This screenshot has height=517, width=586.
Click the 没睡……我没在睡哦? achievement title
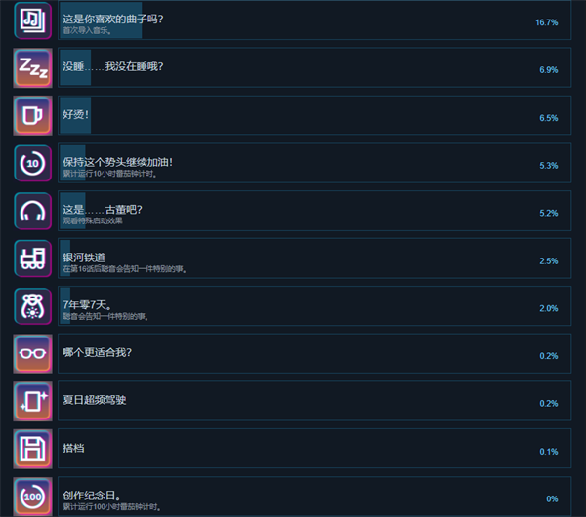pyautogui.click(x=113, y=66)
